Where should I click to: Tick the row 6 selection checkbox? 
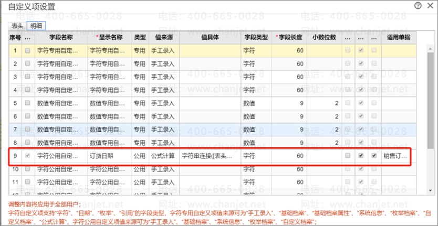27,116
